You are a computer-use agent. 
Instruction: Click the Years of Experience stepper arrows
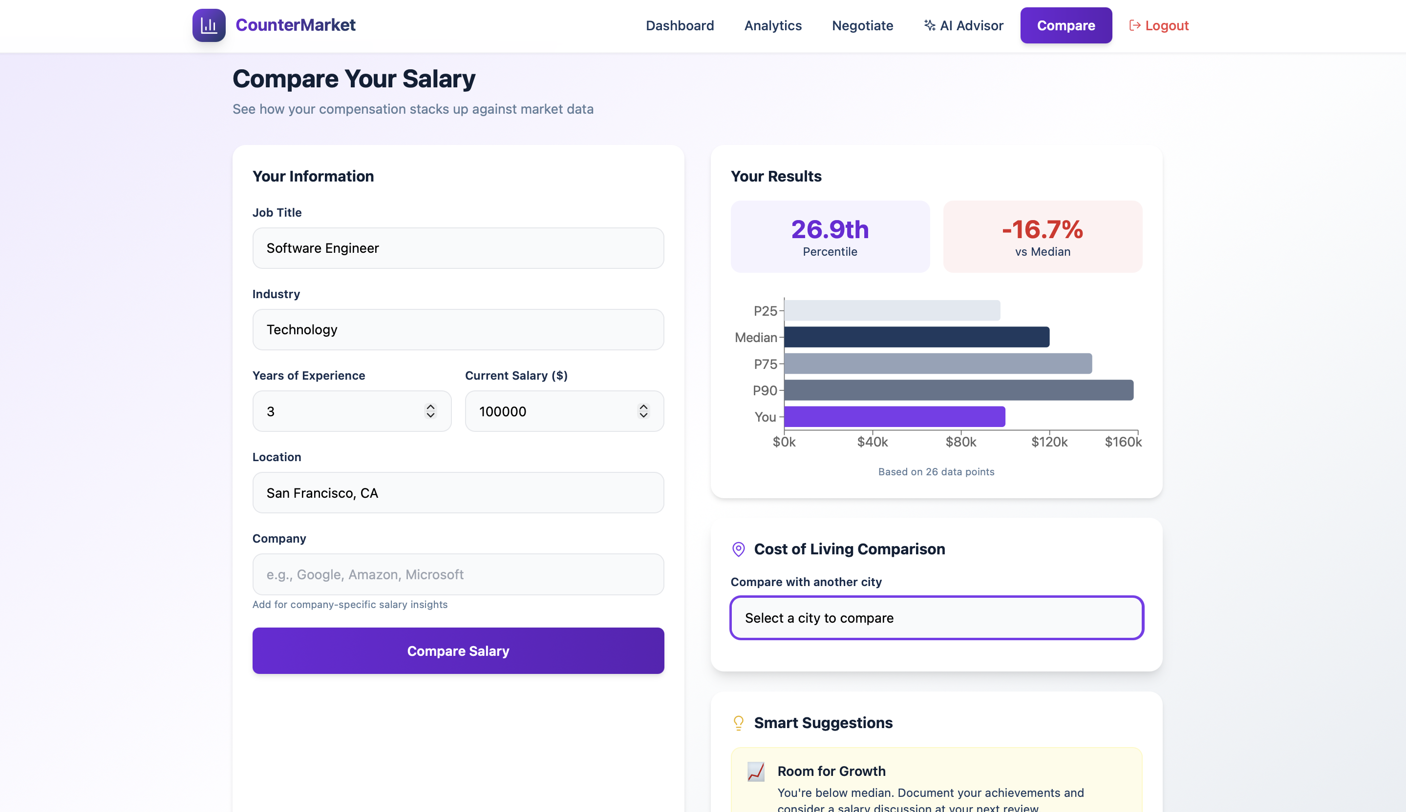(430, 411)
